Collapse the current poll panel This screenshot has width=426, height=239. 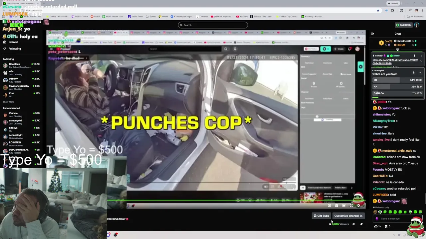click(420, 72)
